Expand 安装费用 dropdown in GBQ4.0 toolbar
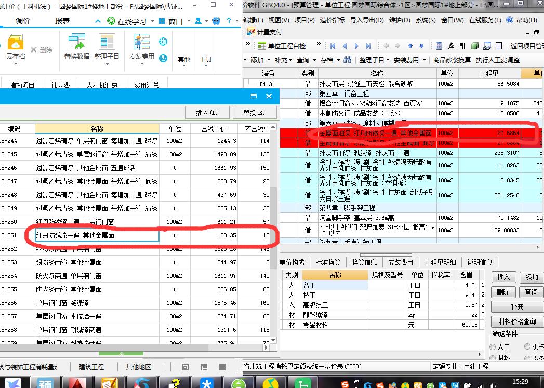Viewport: 544px width, 388px height. [x=424, y=60]
